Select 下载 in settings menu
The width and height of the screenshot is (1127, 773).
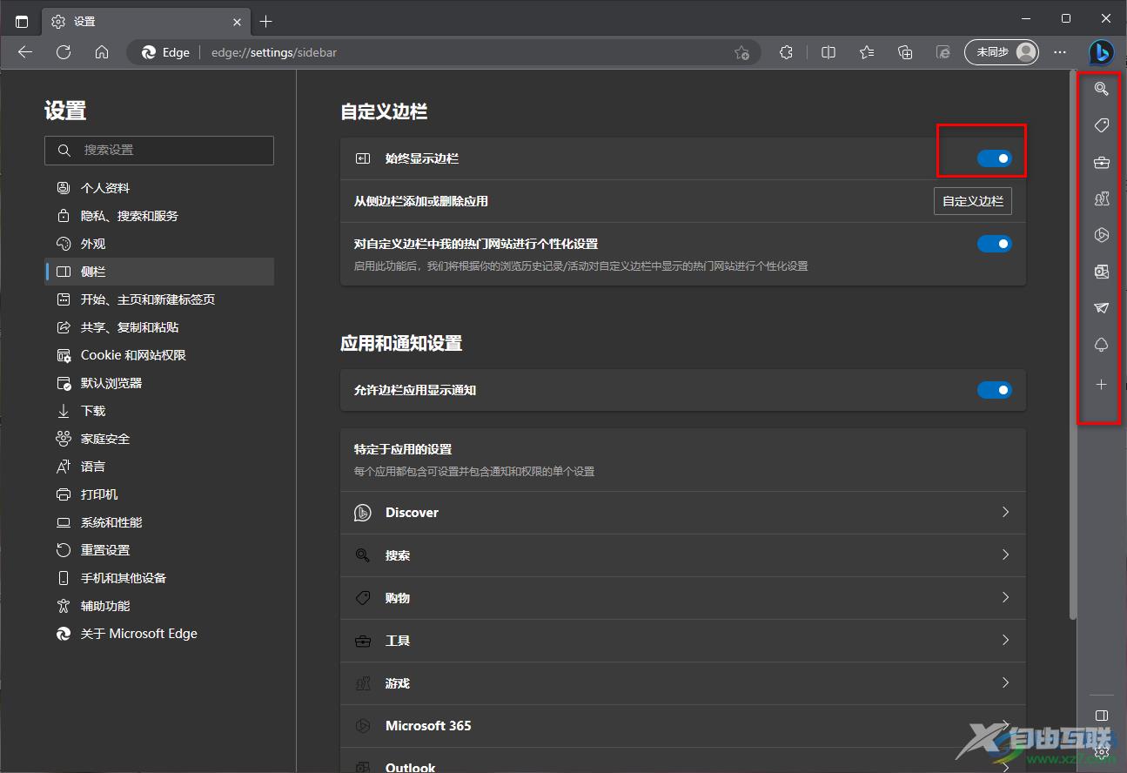point(159,411)
